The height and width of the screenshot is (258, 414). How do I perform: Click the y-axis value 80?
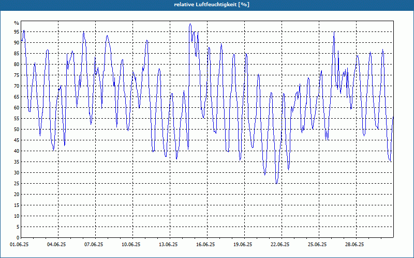pyautogui.click(x=17, y=64)
